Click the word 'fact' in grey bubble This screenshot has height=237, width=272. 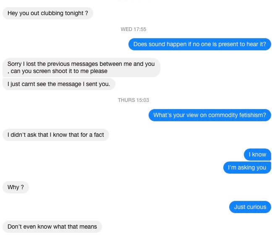(x=99, y=135)
